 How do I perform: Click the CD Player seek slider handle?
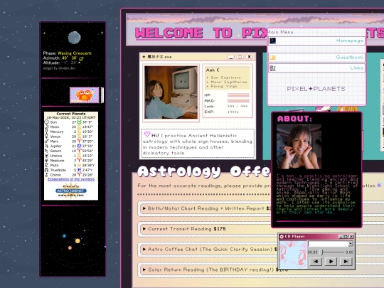pos(322,252)
